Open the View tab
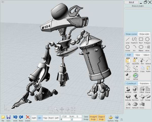Image resolution: width=152 pixels, height=122 pixels. (x=138, y=55)
